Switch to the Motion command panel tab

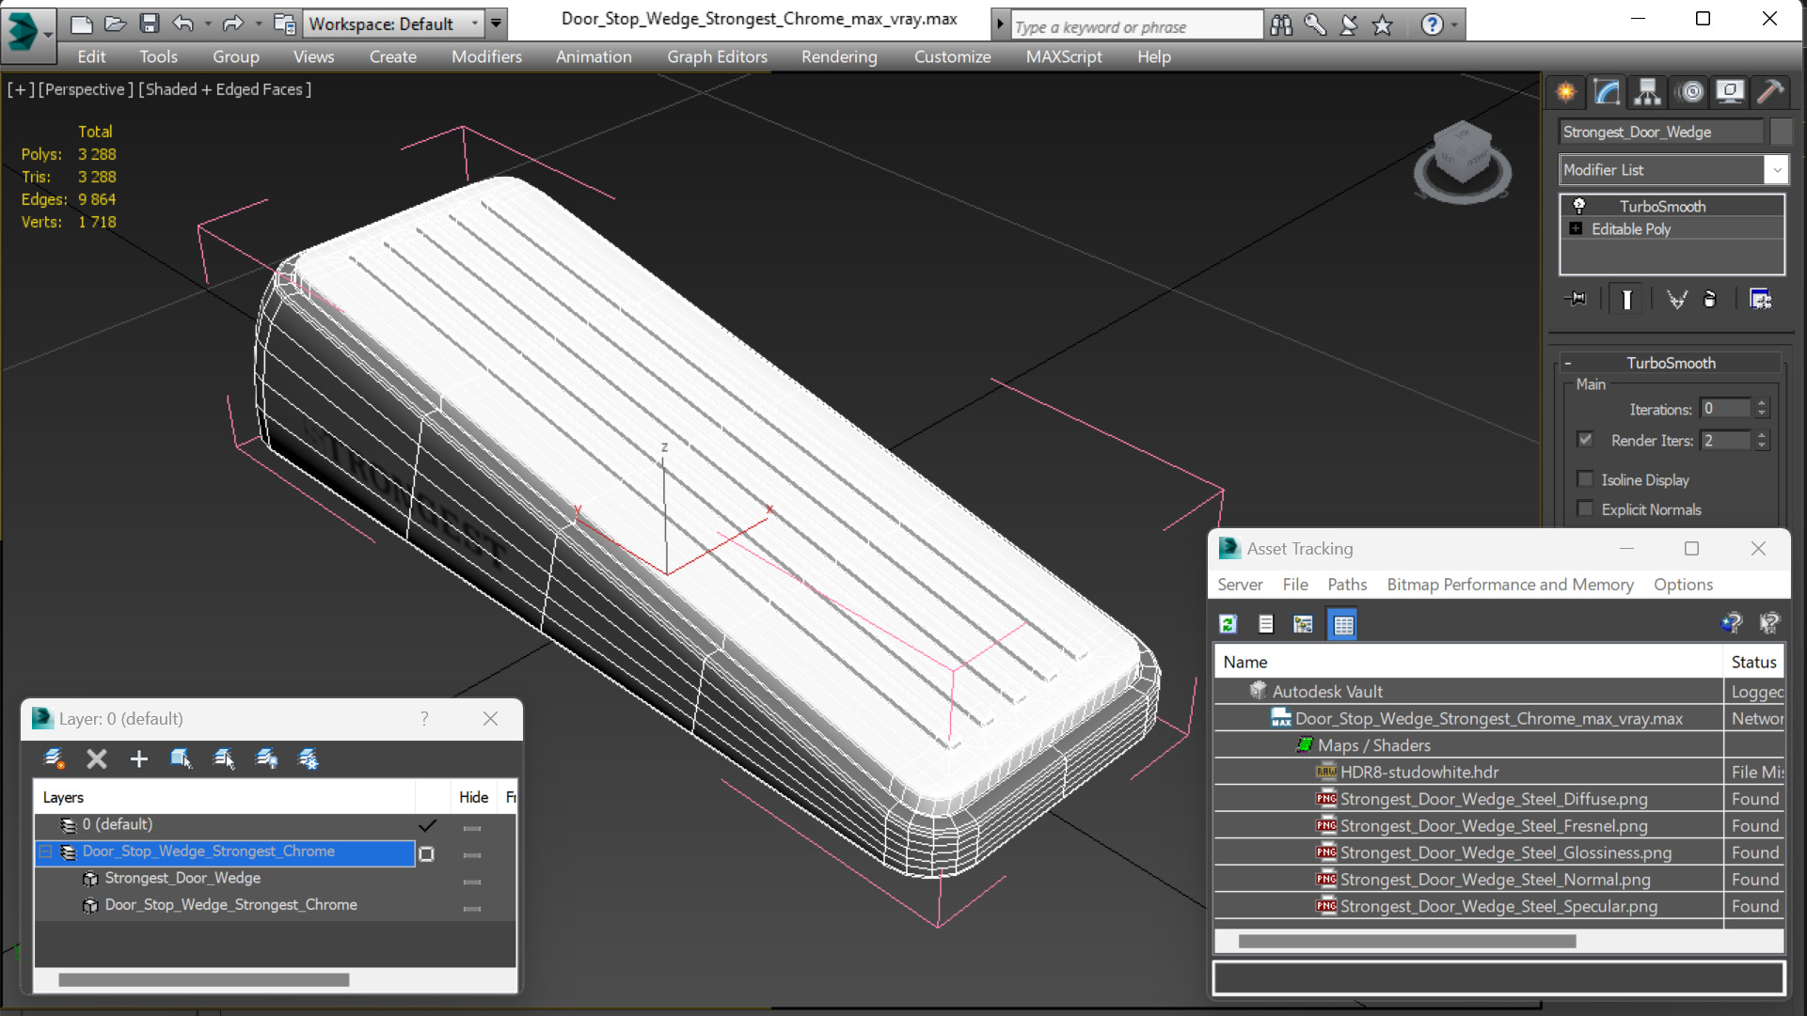pos(1690,91)
